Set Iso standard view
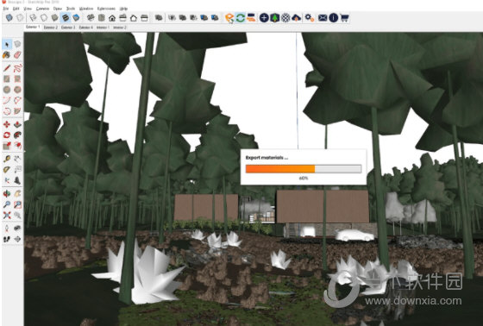The image size is (483, 326). pyautogui.click(x=91, y=18)
